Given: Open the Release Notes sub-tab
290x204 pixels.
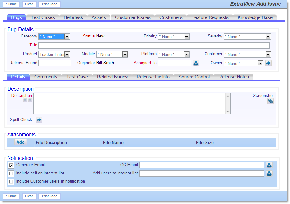Looking at the screenshot, I should [233, 77].
